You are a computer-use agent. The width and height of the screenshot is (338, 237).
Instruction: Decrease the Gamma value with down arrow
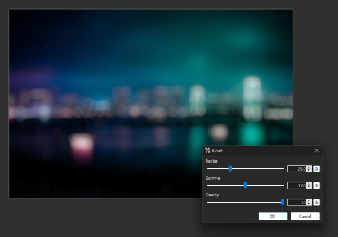coord(309,187)
